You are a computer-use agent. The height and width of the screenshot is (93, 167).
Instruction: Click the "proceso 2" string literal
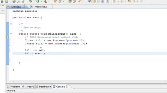point(75,44)
